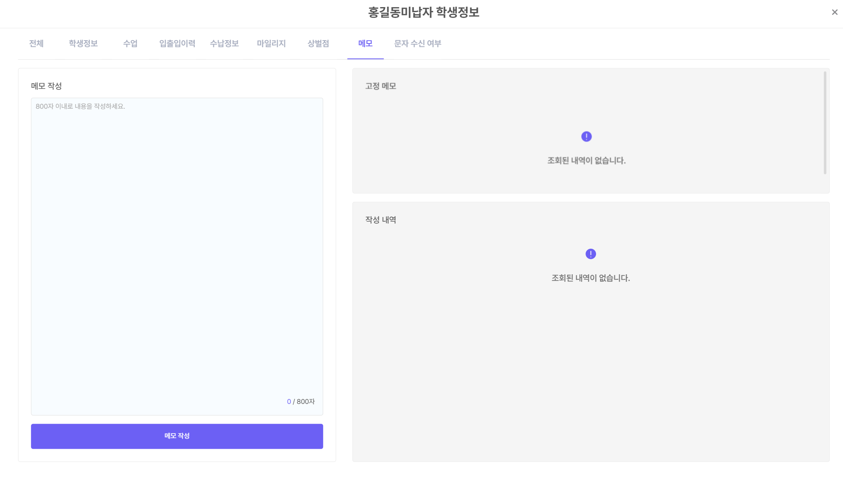
Task: Click info icon in 작성 내역 panel
Action: pos(590,254)
